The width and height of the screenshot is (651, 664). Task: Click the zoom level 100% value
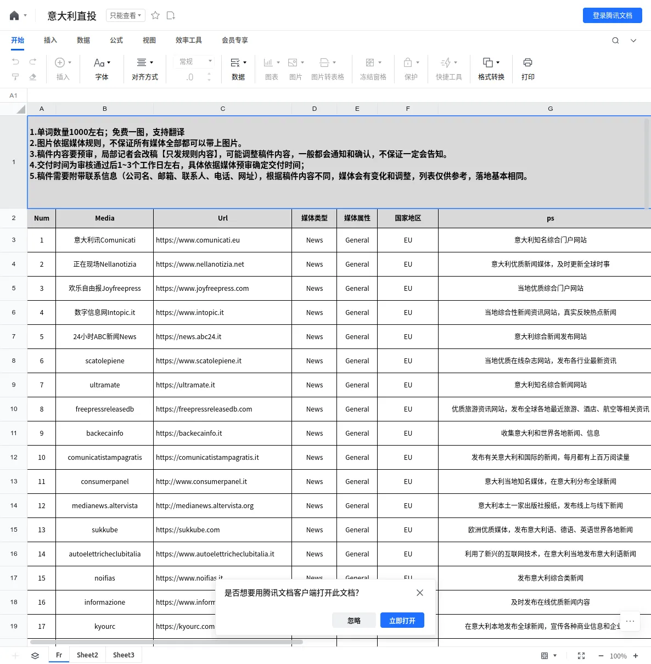click(618, 656)
